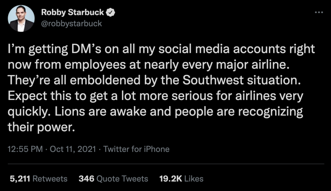Click the blue verified badge checkmark

pos(111,13)
